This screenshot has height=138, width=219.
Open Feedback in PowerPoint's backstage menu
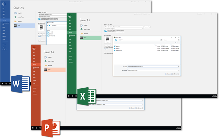click(35, 94)
